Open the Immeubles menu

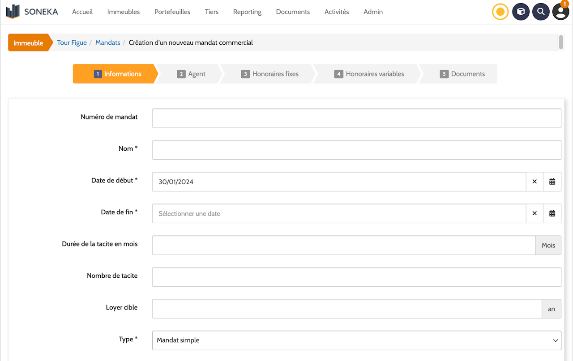[124, 12]
